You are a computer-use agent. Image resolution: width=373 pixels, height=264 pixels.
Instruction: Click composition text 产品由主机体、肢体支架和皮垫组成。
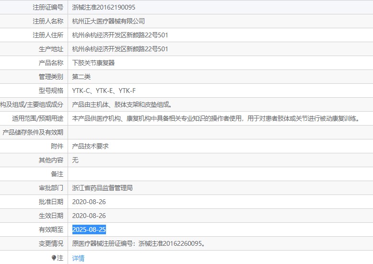coord(122,104)
